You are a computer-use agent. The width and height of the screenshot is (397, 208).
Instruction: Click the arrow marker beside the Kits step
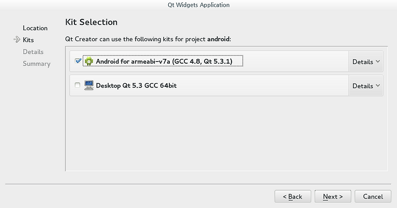click(x=17, y=40)
